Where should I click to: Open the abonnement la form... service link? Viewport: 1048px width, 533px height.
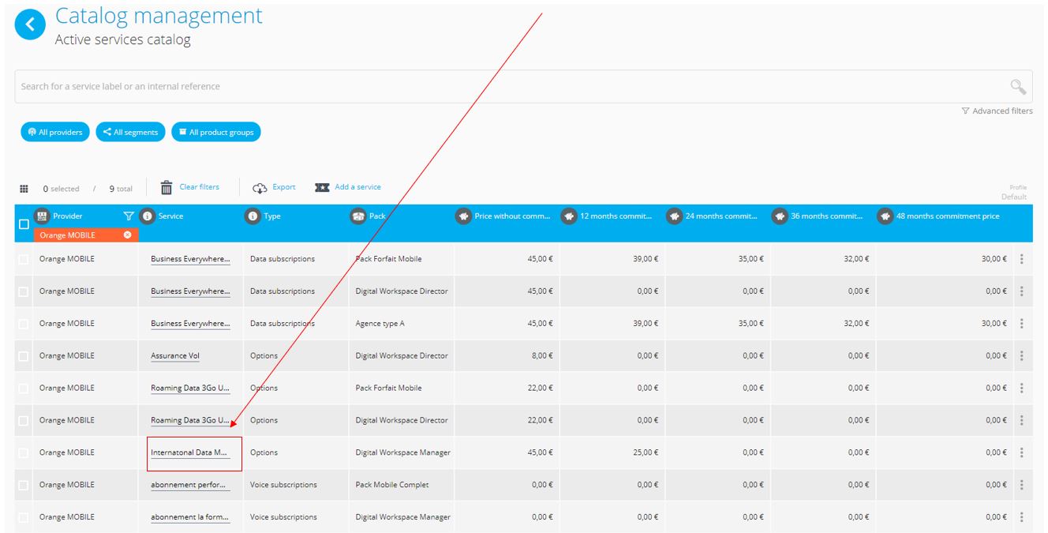190,517
